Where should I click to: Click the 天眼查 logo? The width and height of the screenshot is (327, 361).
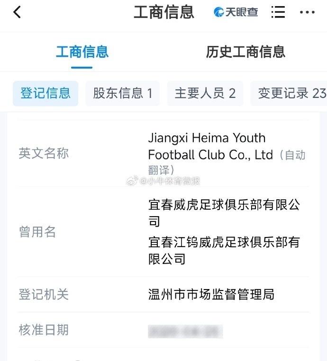236,12
